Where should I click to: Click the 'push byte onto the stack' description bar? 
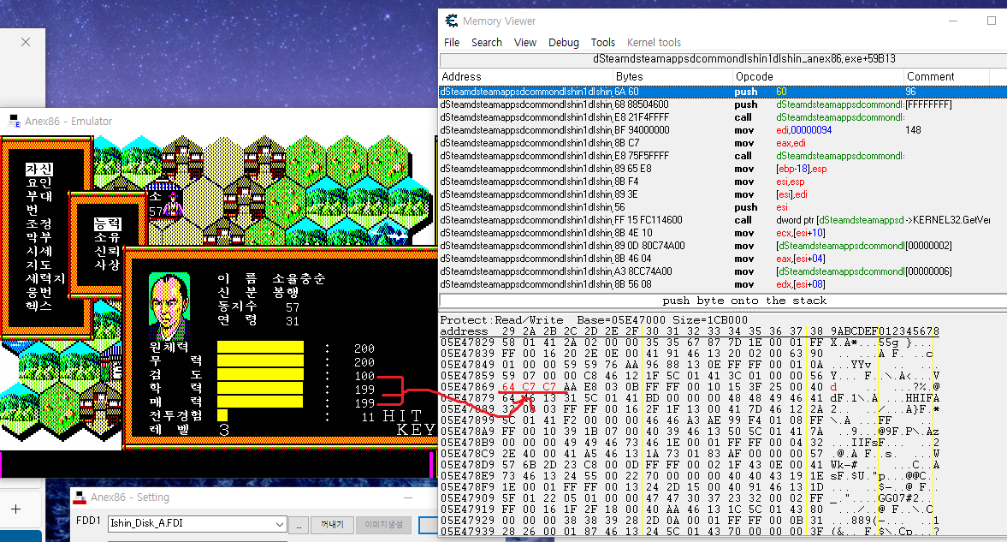coord(723,301)
